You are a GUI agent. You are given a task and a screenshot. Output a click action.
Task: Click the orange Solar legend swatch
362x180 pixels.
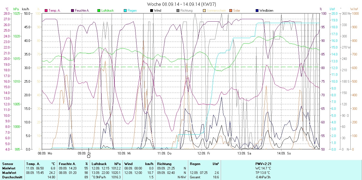pos(231,11)
